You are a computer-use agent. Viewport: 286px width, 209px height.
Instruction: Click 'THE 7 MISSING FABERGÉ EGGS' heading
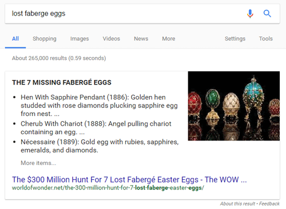coord(62,82)
